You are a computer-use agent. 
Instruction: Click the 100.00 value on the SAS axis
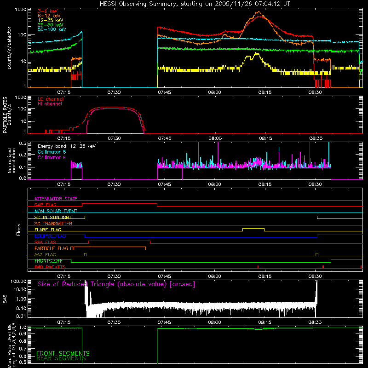18,281
